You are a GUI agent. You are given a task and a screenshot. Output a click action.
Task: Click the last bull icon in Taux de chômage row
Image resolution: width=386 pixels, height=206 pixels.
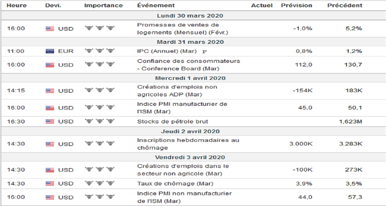pos(110,184)
